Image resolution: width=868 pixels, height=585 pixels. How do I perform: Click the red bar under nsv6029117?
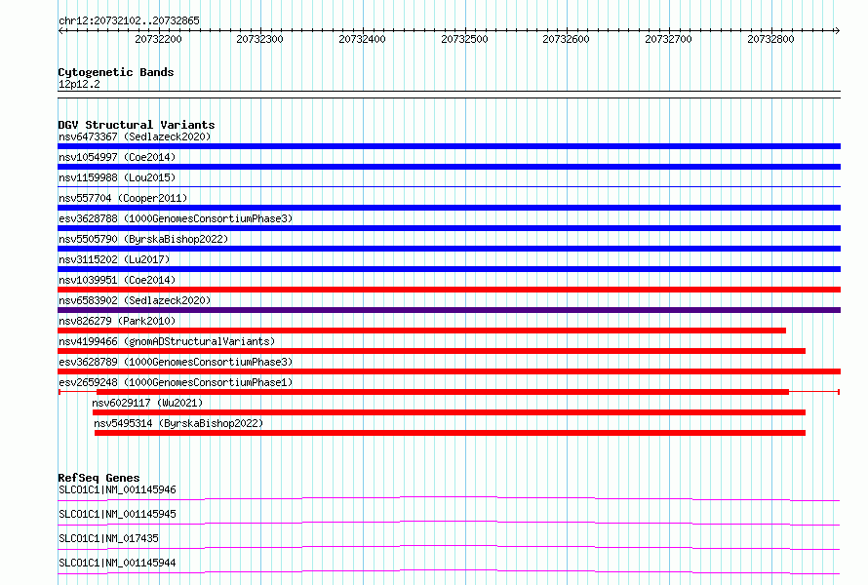click(x=449, y=412)
